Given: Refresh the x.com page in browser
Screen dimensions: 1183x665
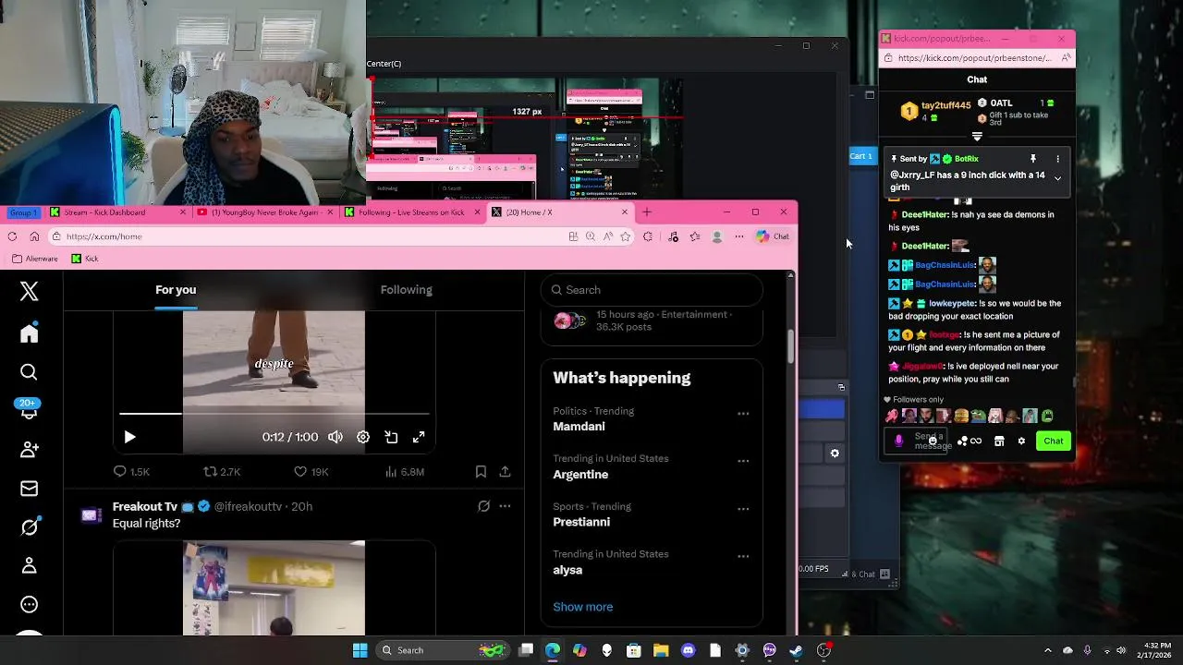Looking at the screenshot, I should [x=12, y=236].
